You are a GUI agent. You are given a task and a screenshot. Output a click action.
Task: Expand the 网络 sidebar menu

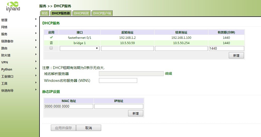pyautogui.click(x=19, y=27)
